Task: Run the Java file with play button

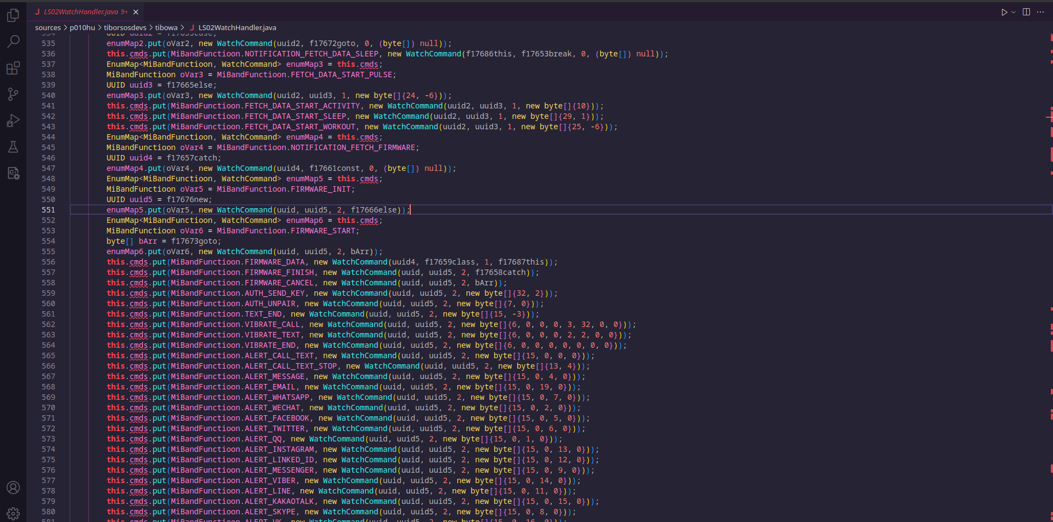Action: pos(1004,12)
